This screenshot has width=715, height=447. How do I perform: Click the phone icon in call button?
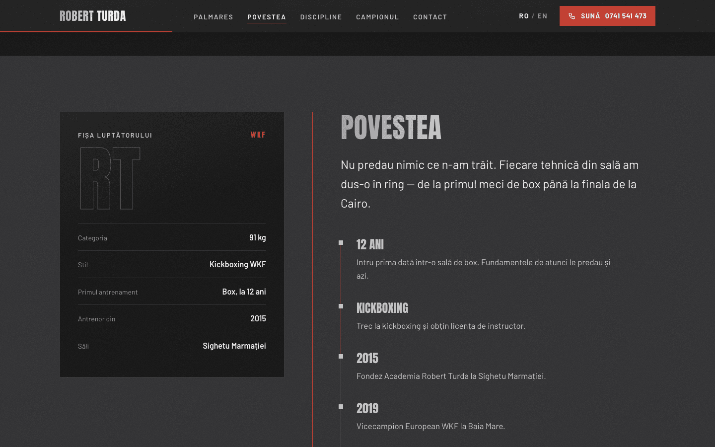tap(572, 16)
